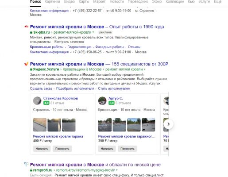
Task: Follow the Гидроизоляция sitelink
Action: (x=79, y=47)
